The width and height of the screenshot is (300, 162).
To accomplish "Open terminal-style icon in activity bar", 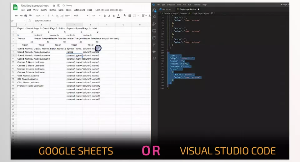I will click(x=154, y=58).
